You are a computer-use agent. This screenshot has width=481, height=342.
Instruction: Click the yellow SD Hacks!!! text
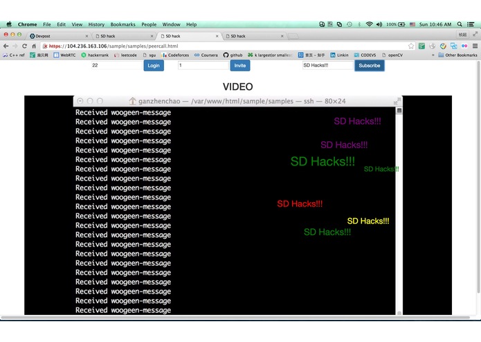(x=368, y=221)
